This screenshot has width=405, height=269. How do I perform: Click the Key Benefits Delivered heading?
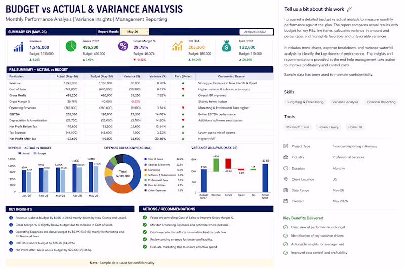coord(303,218)
